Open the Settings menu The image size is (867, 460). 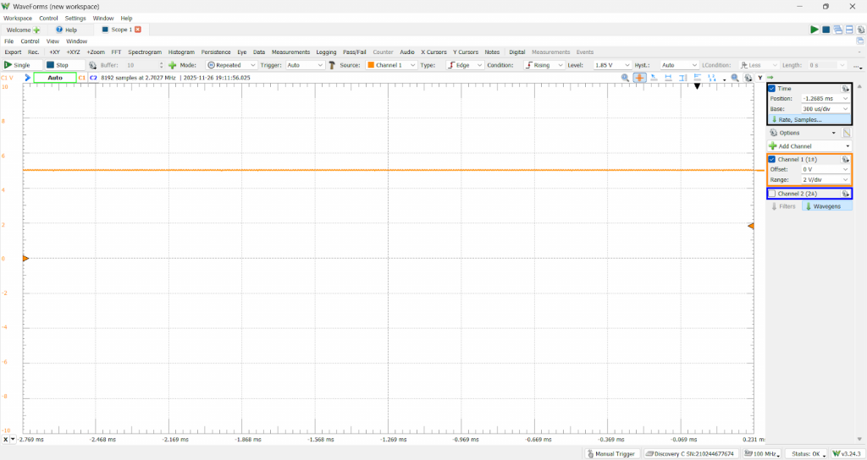pyautogui.click(x=75, y=18)
